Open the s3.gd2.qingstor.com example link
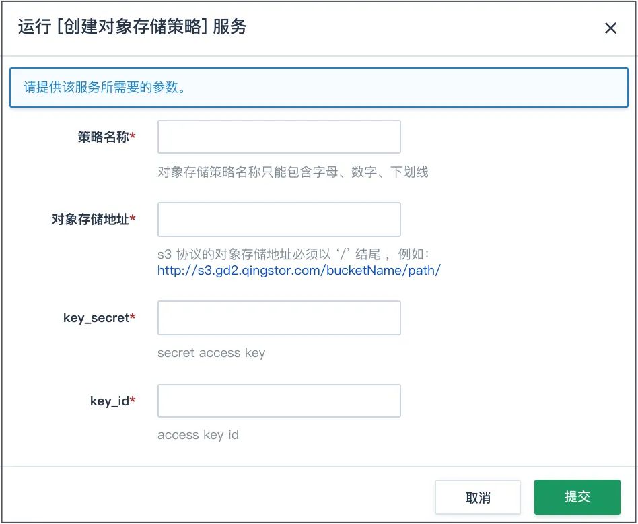Viewport: 638px width, 524px height. click(x=299, y=270)
